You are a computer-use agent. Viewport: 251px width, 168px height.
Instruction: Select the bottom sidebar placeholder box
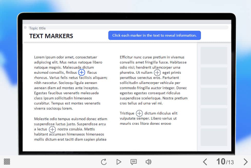214,137
